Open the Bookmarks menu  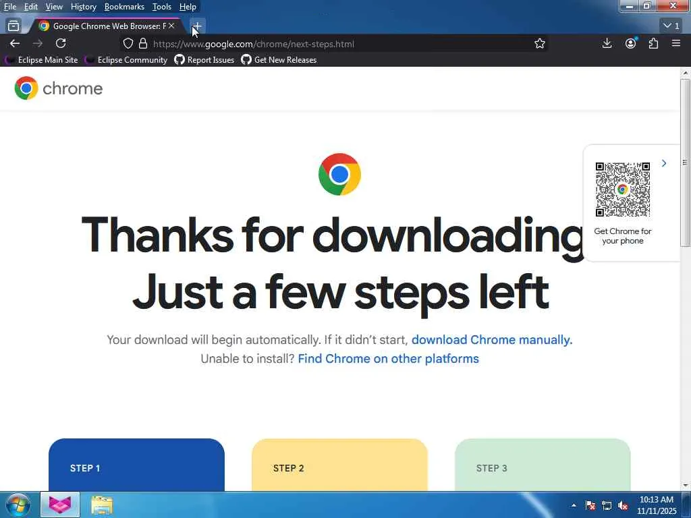[124, 7]
